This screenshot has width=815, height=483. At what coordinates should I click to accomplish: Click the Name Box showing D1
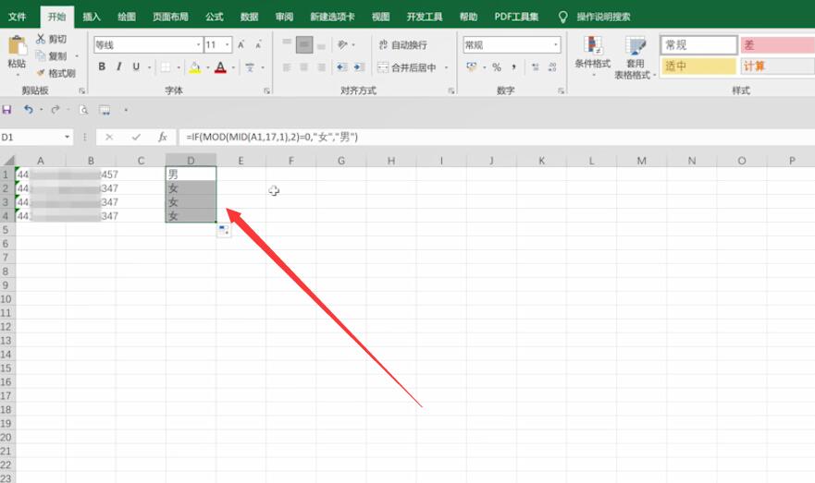pos(32,137)
